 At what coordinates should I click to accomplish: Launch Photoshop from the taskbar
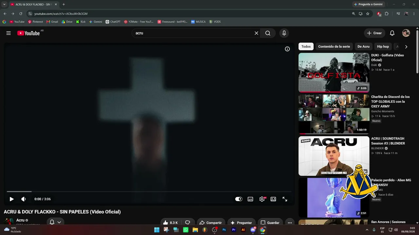click(x=224, y=230)
